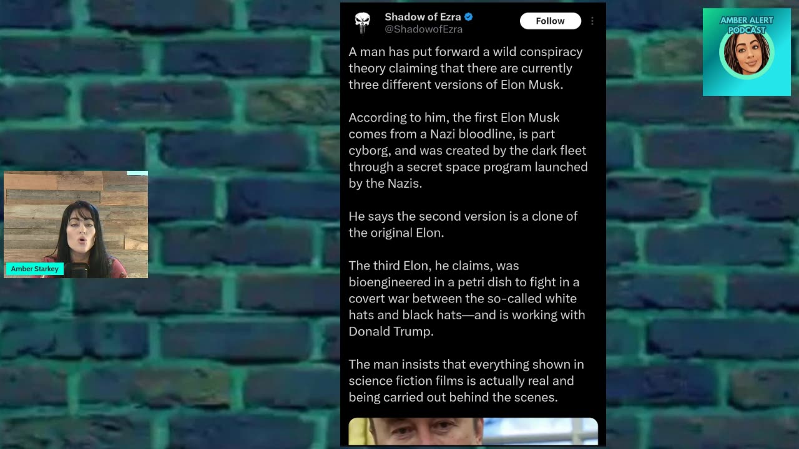Click the paragraph mentioning Nazi bloodline

(468, 150)
